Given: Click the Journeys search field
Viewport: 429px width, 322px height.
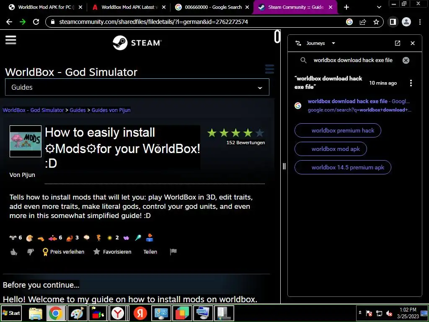Looking at the screenshot, I should coord(353,60).
